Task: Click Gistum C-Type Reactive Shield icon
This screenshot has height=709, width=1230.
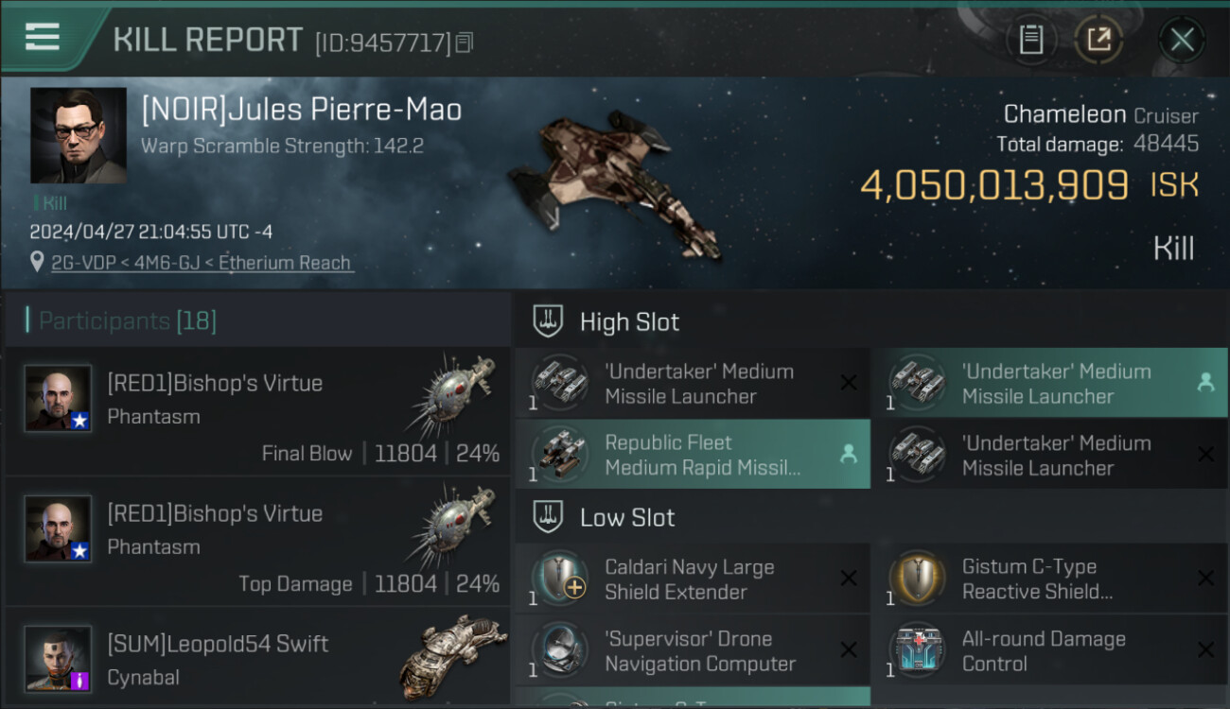Action: pyautogui.click(x=917, y=578)
